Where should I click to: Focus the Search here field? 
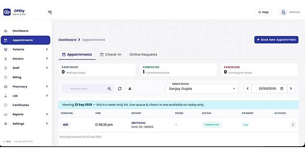coord(88,89)
